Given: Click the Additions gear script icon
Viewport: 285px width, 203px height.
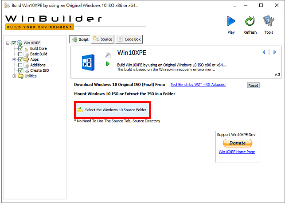Looking at the screenshot, I should (x=26, y=65).
